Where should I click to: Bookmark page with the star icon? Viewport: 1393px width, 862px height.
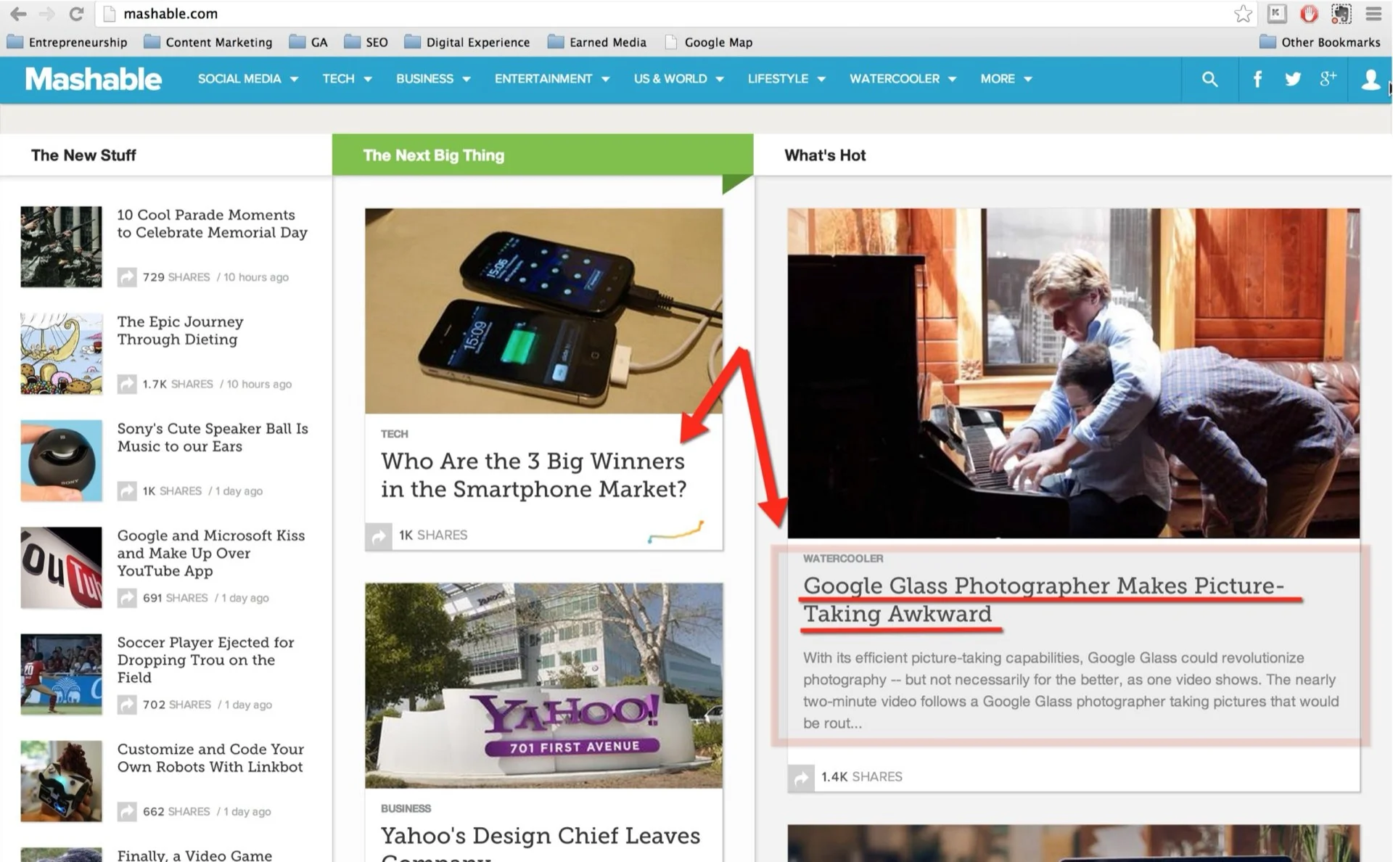point(1242,14)
